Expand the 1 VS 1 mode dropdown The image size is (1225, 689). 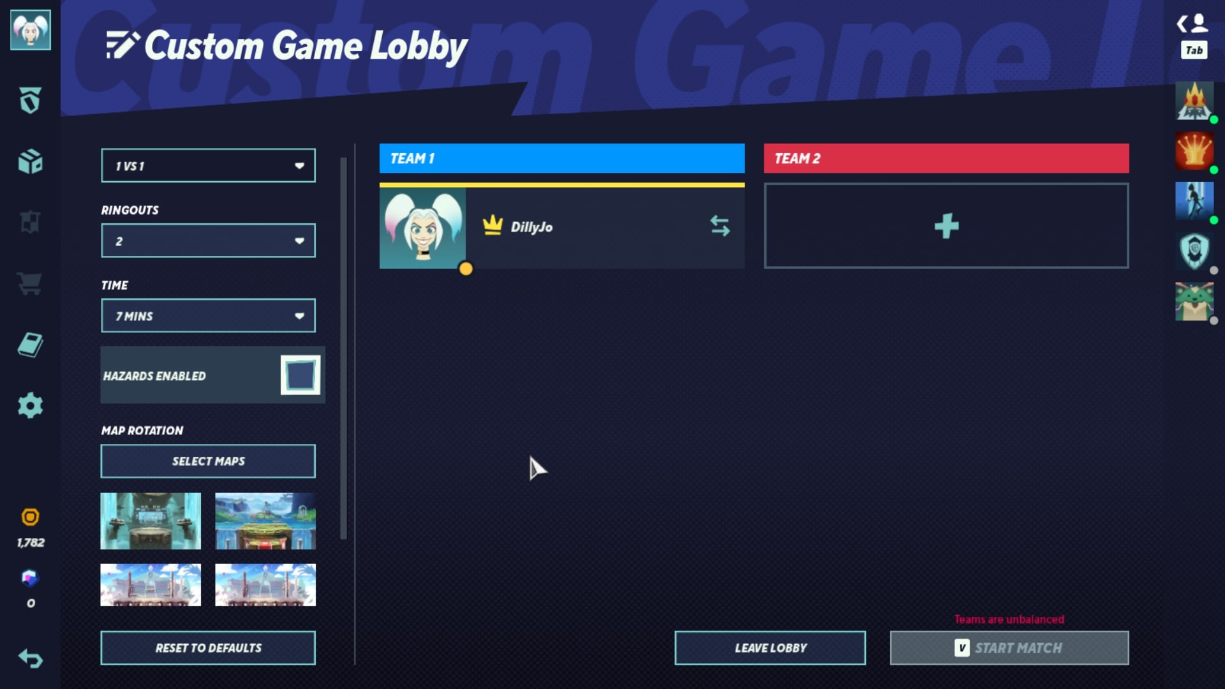208,166
